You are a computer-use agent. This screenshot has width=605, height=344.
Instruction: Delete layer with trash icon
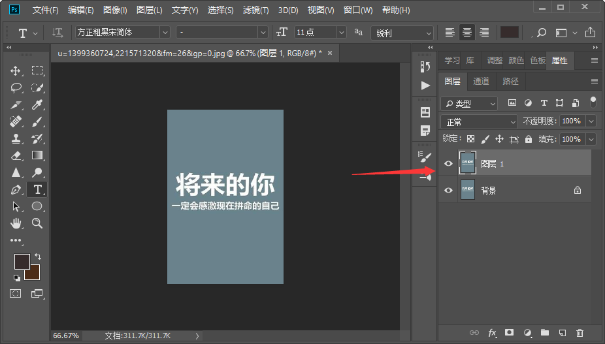coord(580,332)
